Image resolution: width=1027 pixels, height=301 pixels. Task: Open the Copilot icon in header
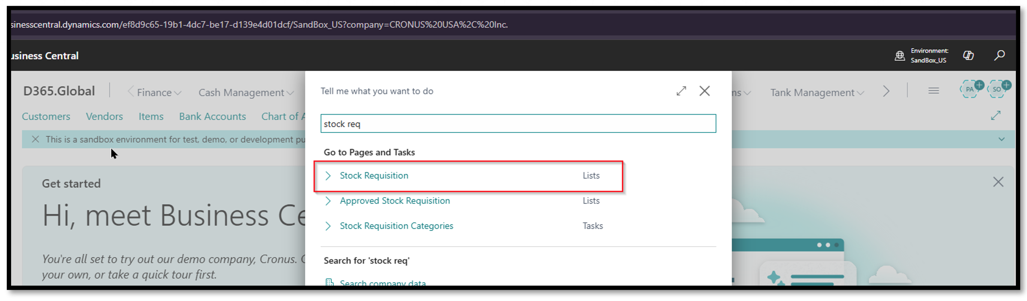(x=968, y=55)
